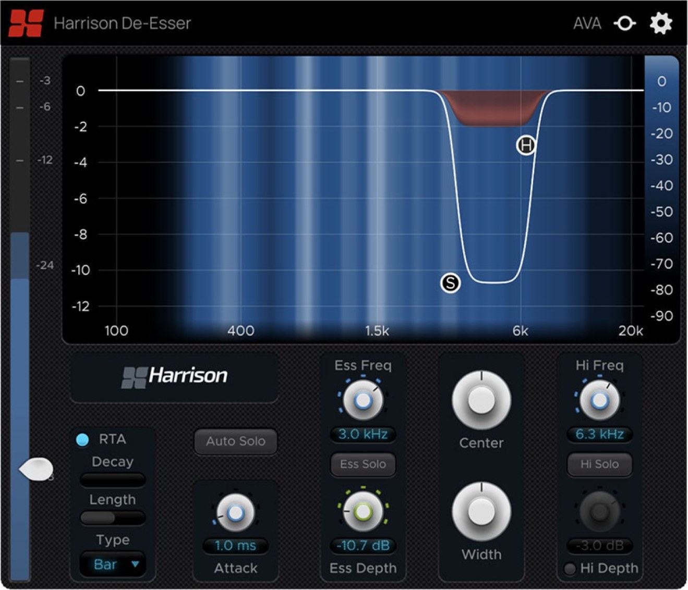Click the Center knob
This screenshot has width=688, height=590.
click(x=481, y=400)
